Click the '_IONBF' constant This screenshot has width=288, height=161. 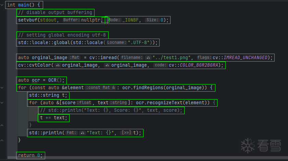pyautogui.click(x=130, y=20)
